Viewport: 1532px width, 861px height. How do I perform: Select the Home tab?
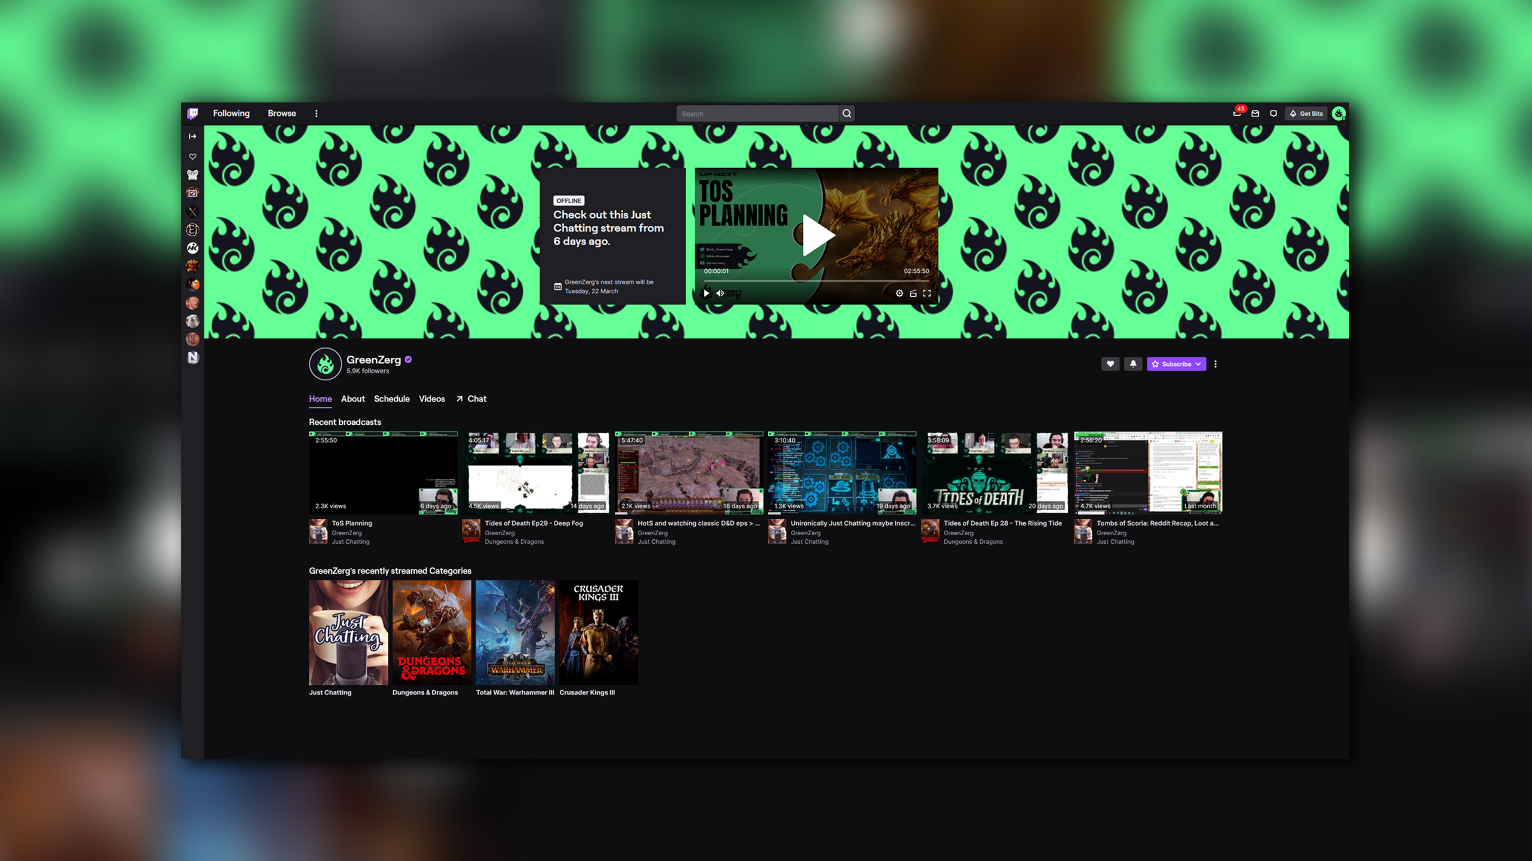(320, 399)
